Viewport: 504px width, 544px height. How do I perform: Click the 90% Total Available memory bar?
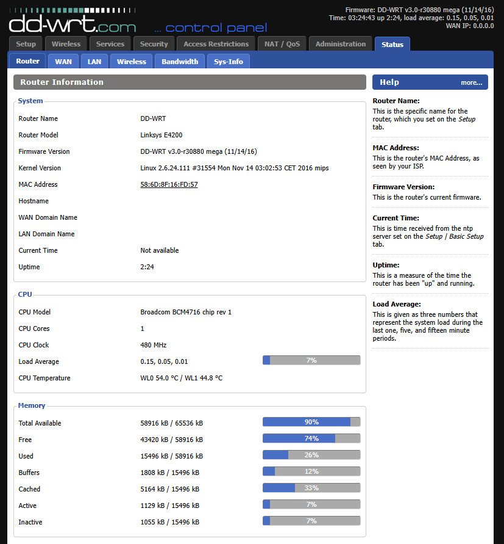311,421
